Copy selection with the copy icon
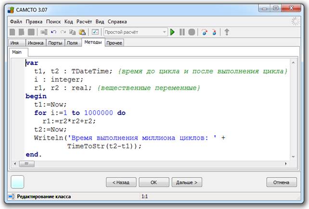This screenshot has height=209, width=309. 72,32
